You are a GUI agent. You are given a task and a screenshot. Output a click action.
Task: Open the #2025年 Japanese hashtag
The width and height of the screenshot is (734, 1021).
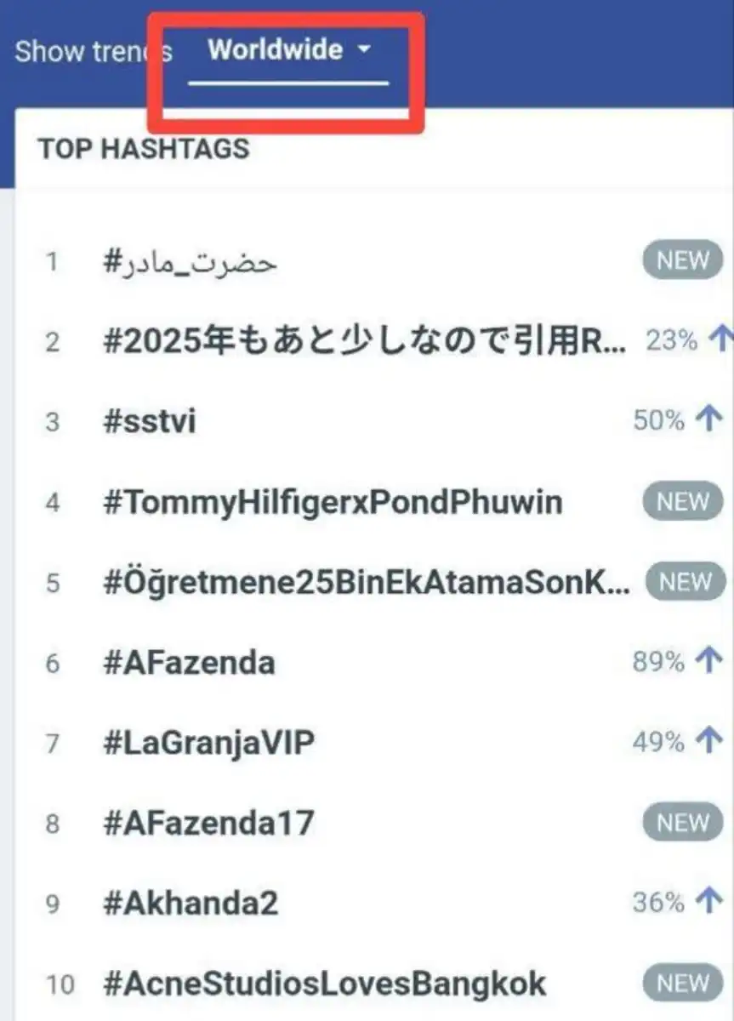coord(364,341)
